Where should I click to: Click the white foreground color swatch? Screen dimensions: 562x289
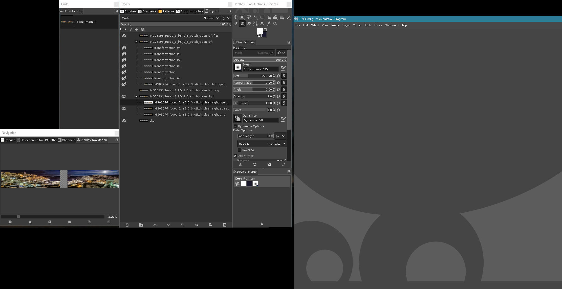[260, 31]
